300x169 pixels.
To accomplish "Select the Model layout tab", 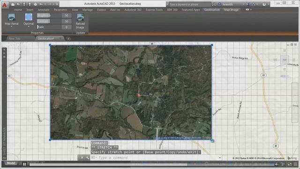I will point(11,163).
